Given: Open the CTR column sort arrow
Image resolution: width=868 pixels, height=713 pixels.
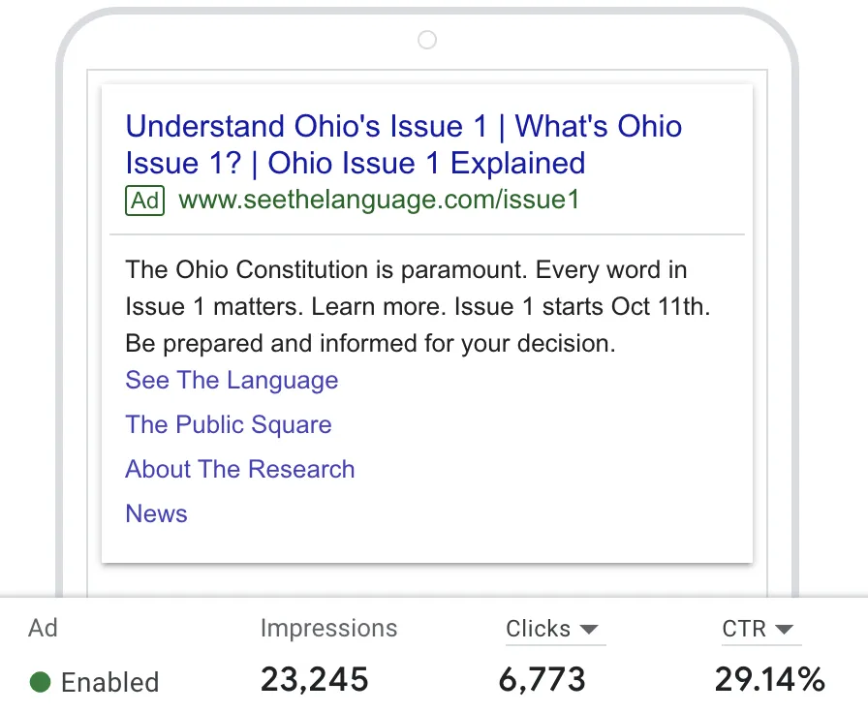Looking at the screenshot, I should [784, 630].
